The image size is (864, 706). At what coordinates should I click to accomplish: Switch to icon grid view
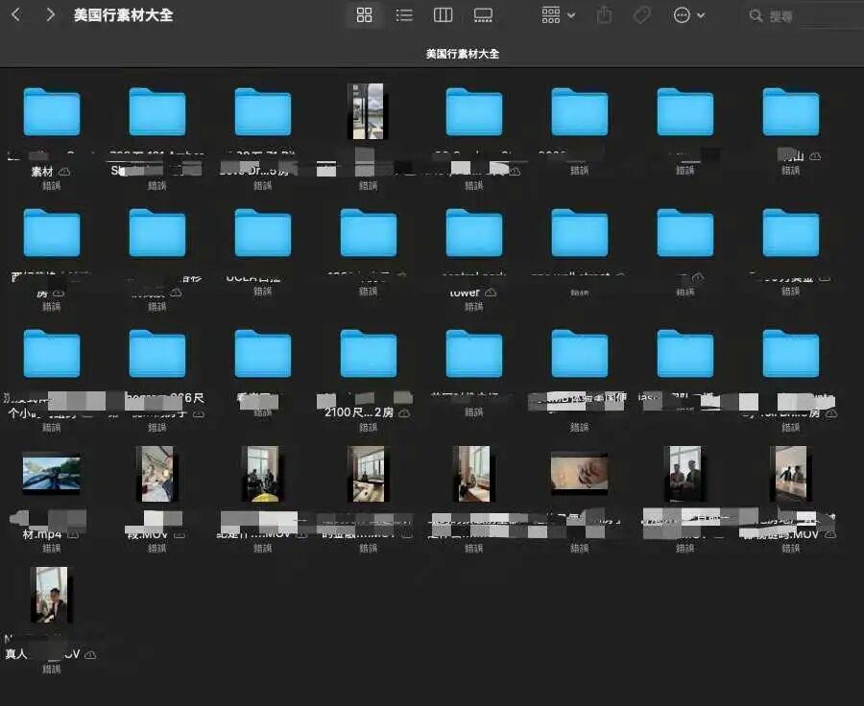(364, 15)
